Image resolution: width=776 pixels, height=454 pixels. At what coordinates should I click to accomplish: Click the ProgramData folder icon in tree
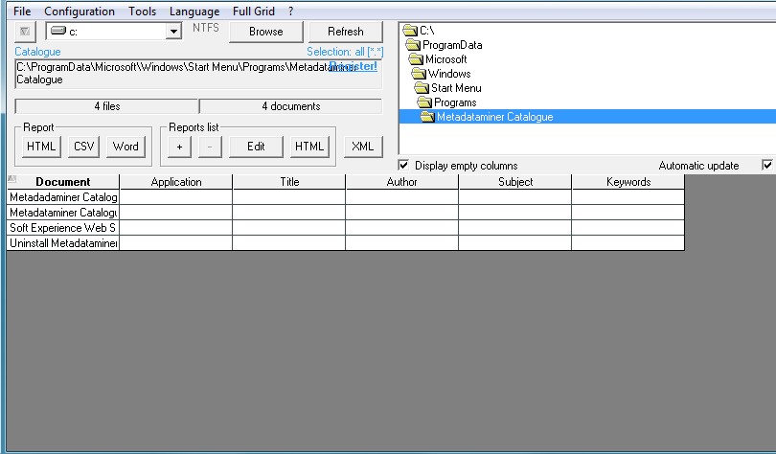click(x=413, y=46)
